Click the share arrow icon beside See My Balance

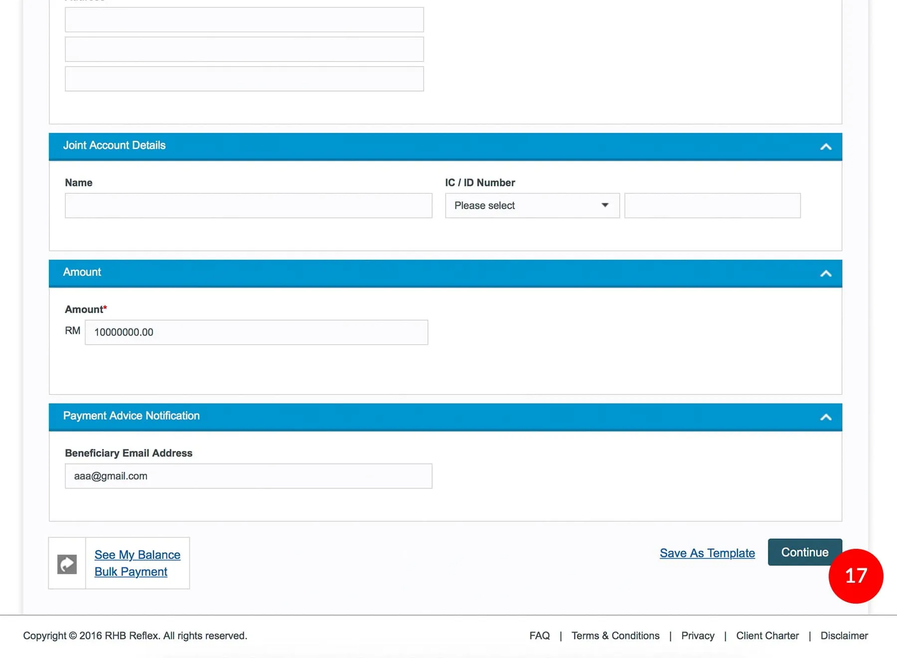pos(67,564)
